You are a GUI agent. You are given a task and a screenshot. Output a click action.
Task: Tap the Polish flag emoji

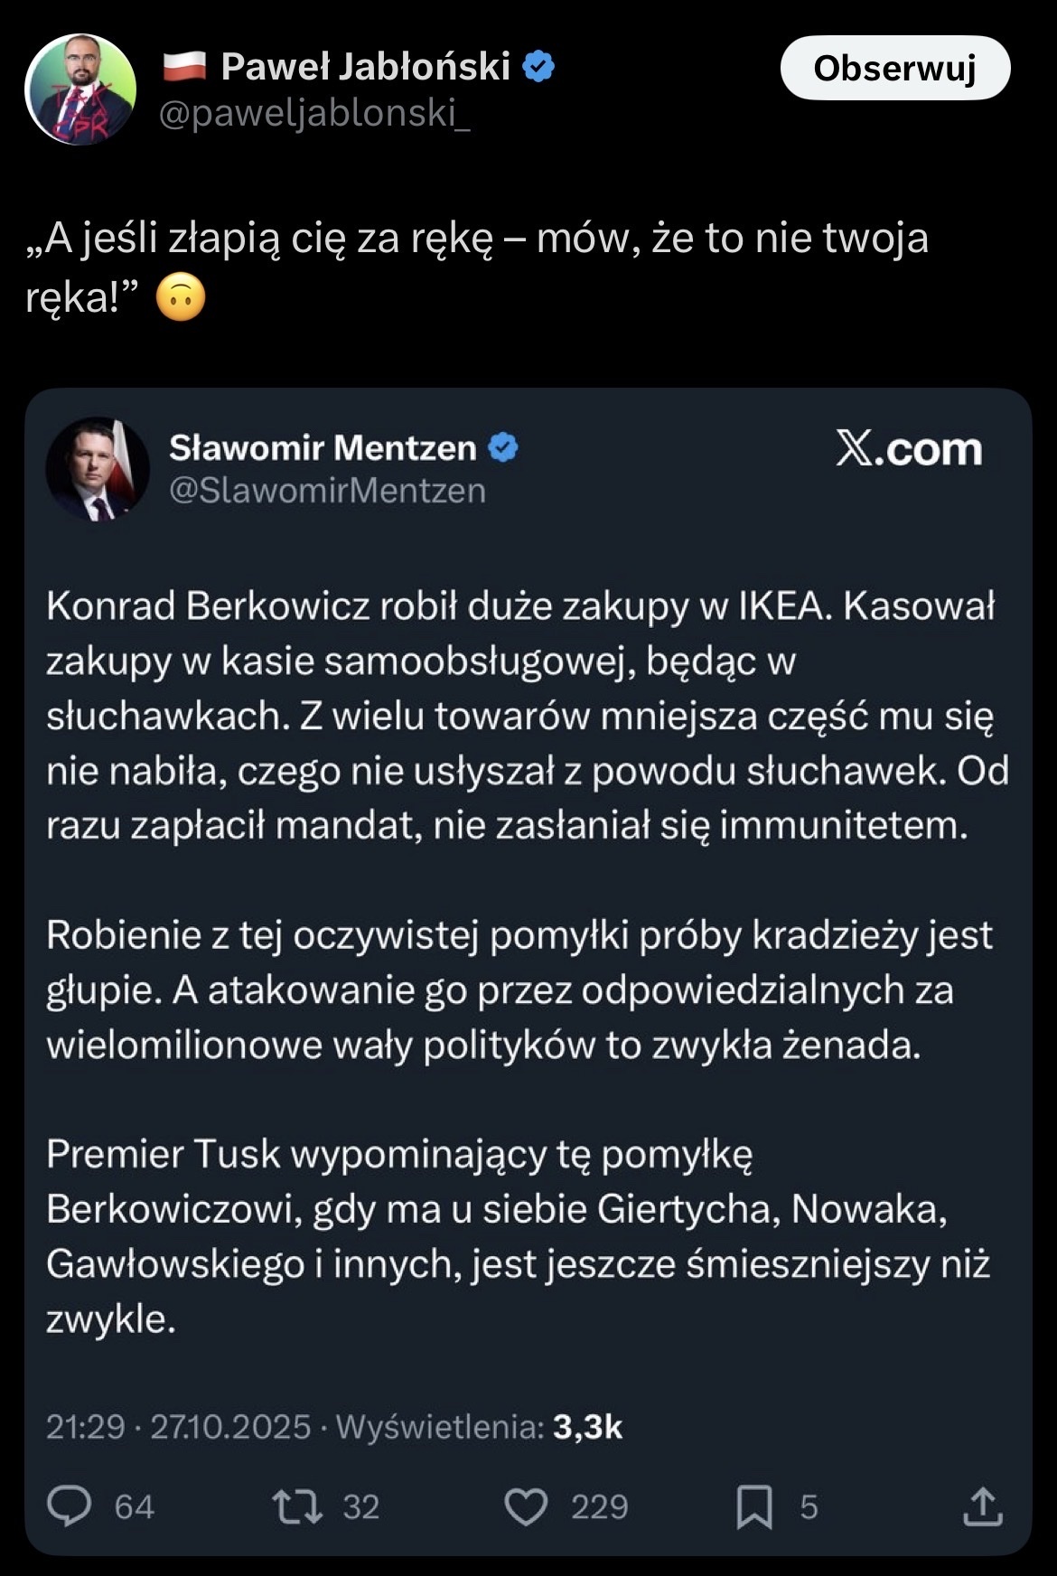tap(185, 66)
